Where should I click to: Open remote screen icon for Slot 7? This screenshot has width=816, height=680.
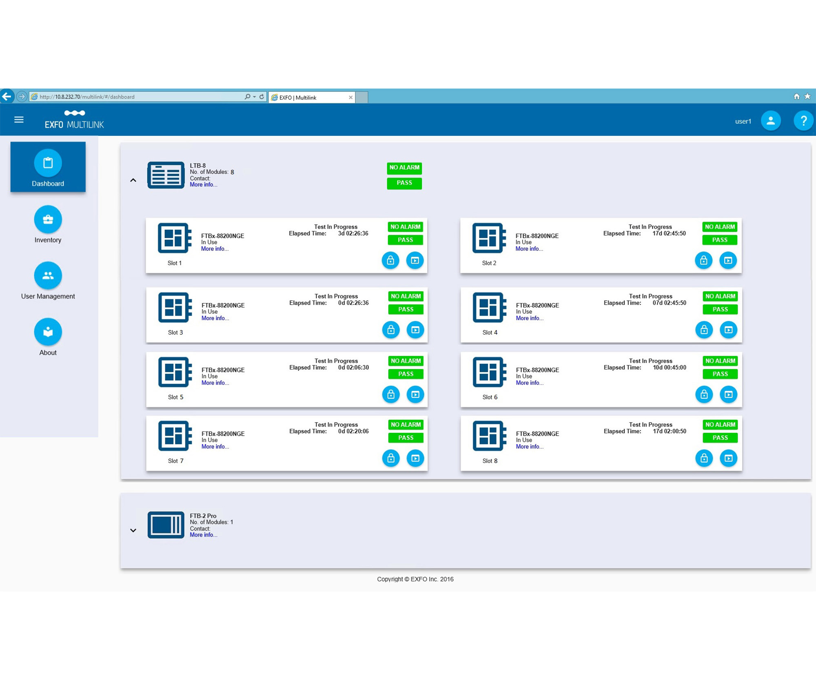pyautogui.click(x=415, y=458)
